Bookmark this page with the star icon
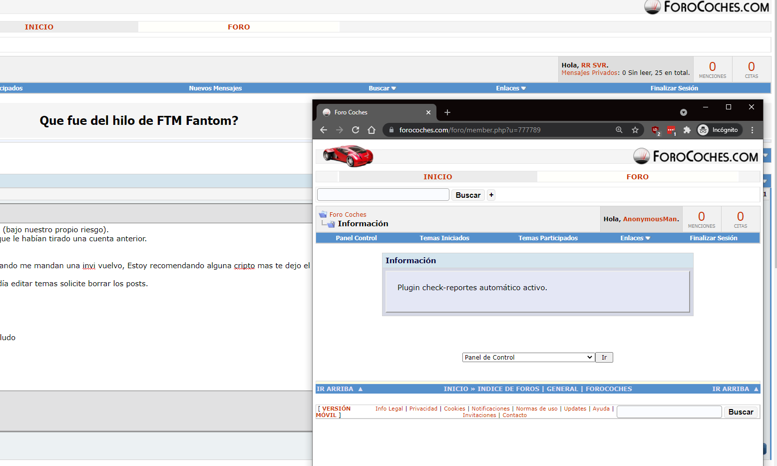Image resolution: width=777 pixels, height=466 pixels. 635,130
